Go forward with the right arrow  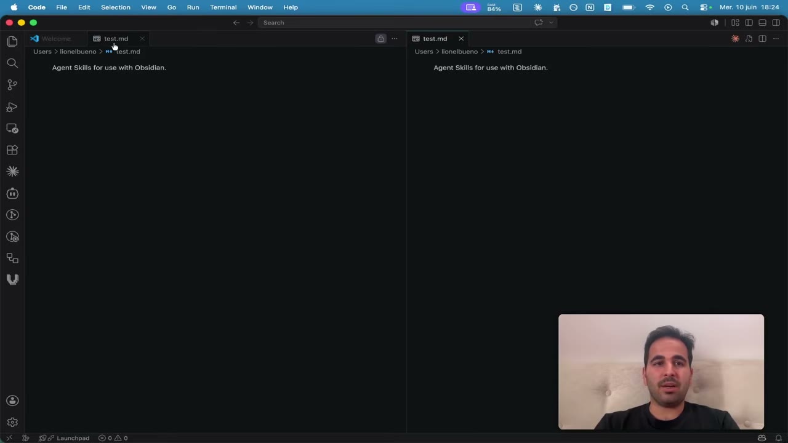(x=250, y=23)
